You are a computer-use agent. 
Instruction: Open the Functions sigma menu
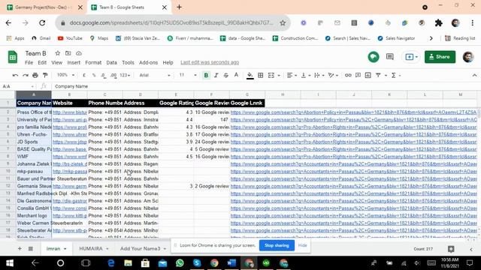coord(394,75)
